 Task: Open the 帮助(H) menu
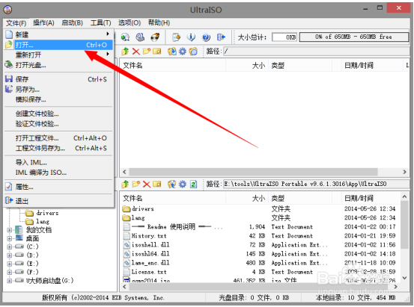click(159, 23)
